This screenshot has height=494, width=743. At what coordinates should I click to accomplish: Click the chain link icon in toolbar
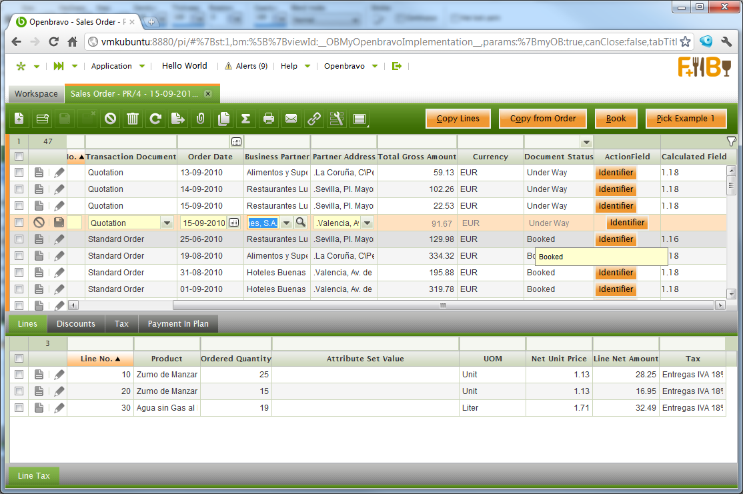313,119
